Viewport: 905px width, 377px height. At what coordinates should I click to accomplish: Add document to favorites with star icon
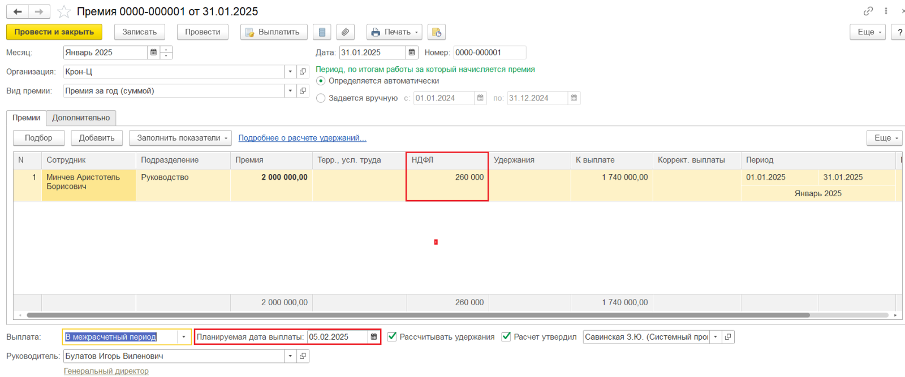click(x=64, y=12)
